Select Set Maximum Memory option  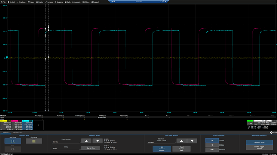tap(162, 149)
